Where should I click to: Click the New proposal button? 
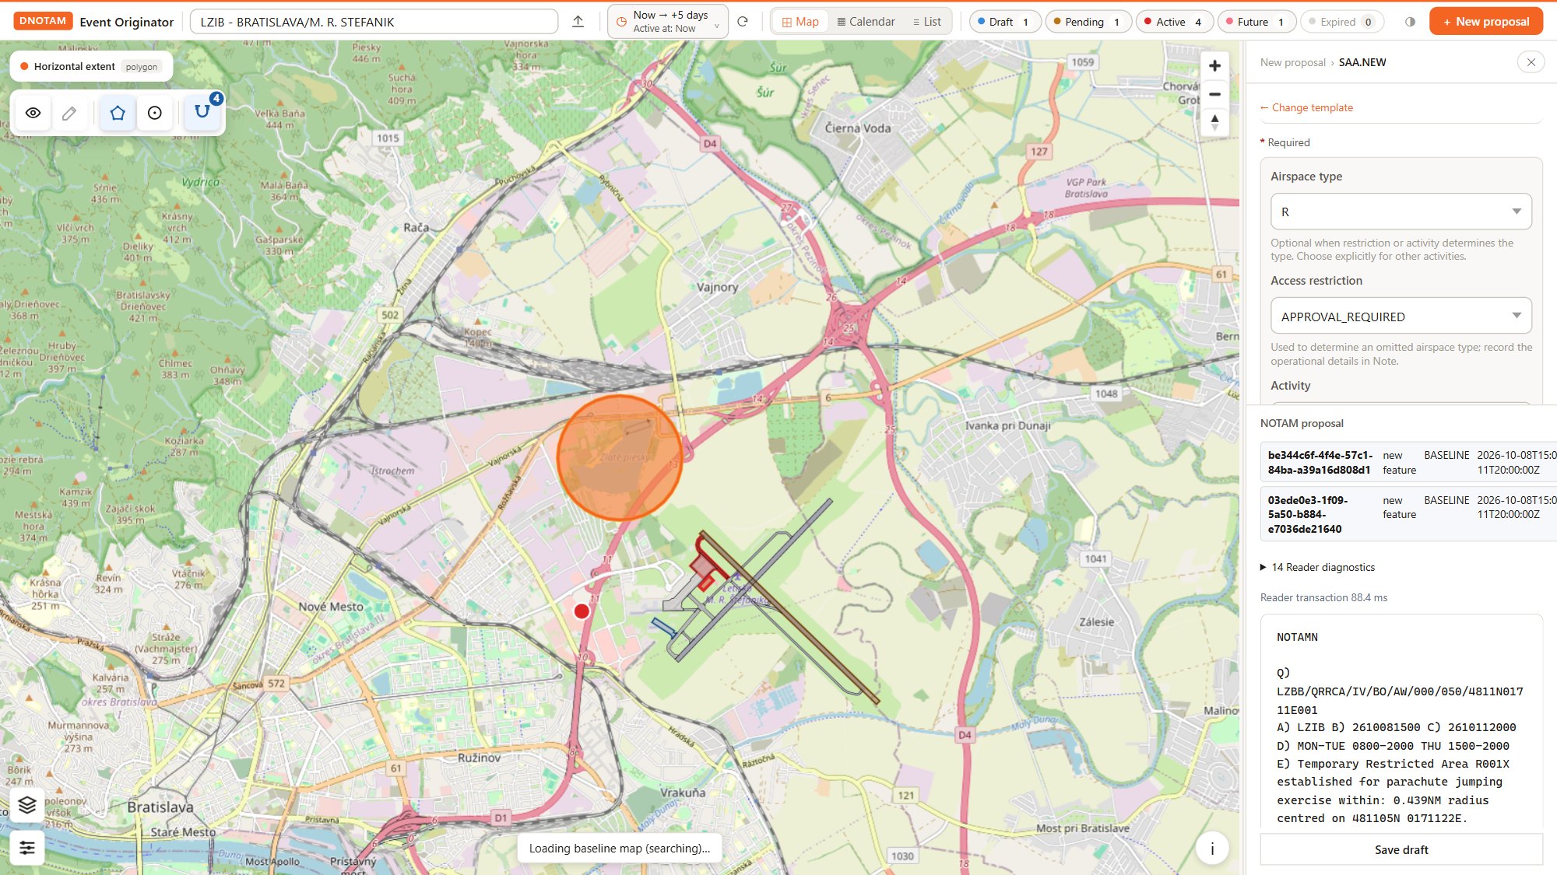coord(1485,22)
